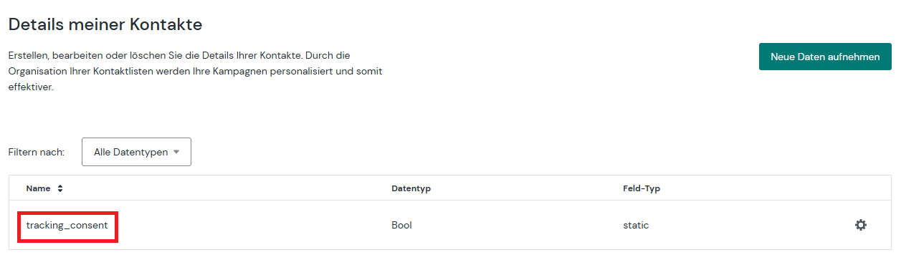Select the Bool data type cell
The image size is (901, 260).
click(x=401, y=225)
